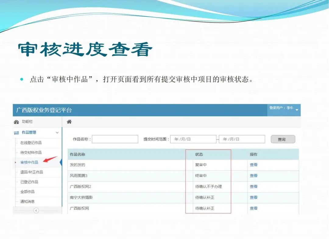Click the home icon above the search area
The image size is (329, 239).
click(x=69, y=121)
